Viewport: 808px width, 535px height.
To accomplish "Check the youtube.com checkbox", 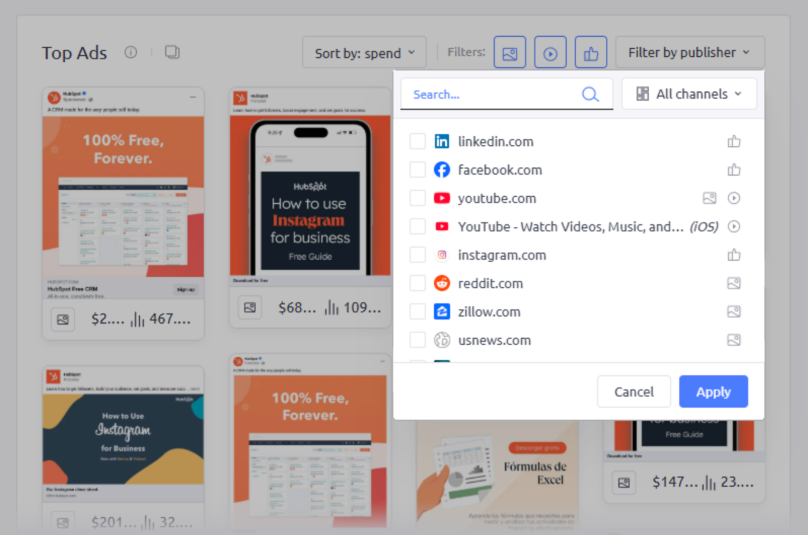I will coord(417,198).
